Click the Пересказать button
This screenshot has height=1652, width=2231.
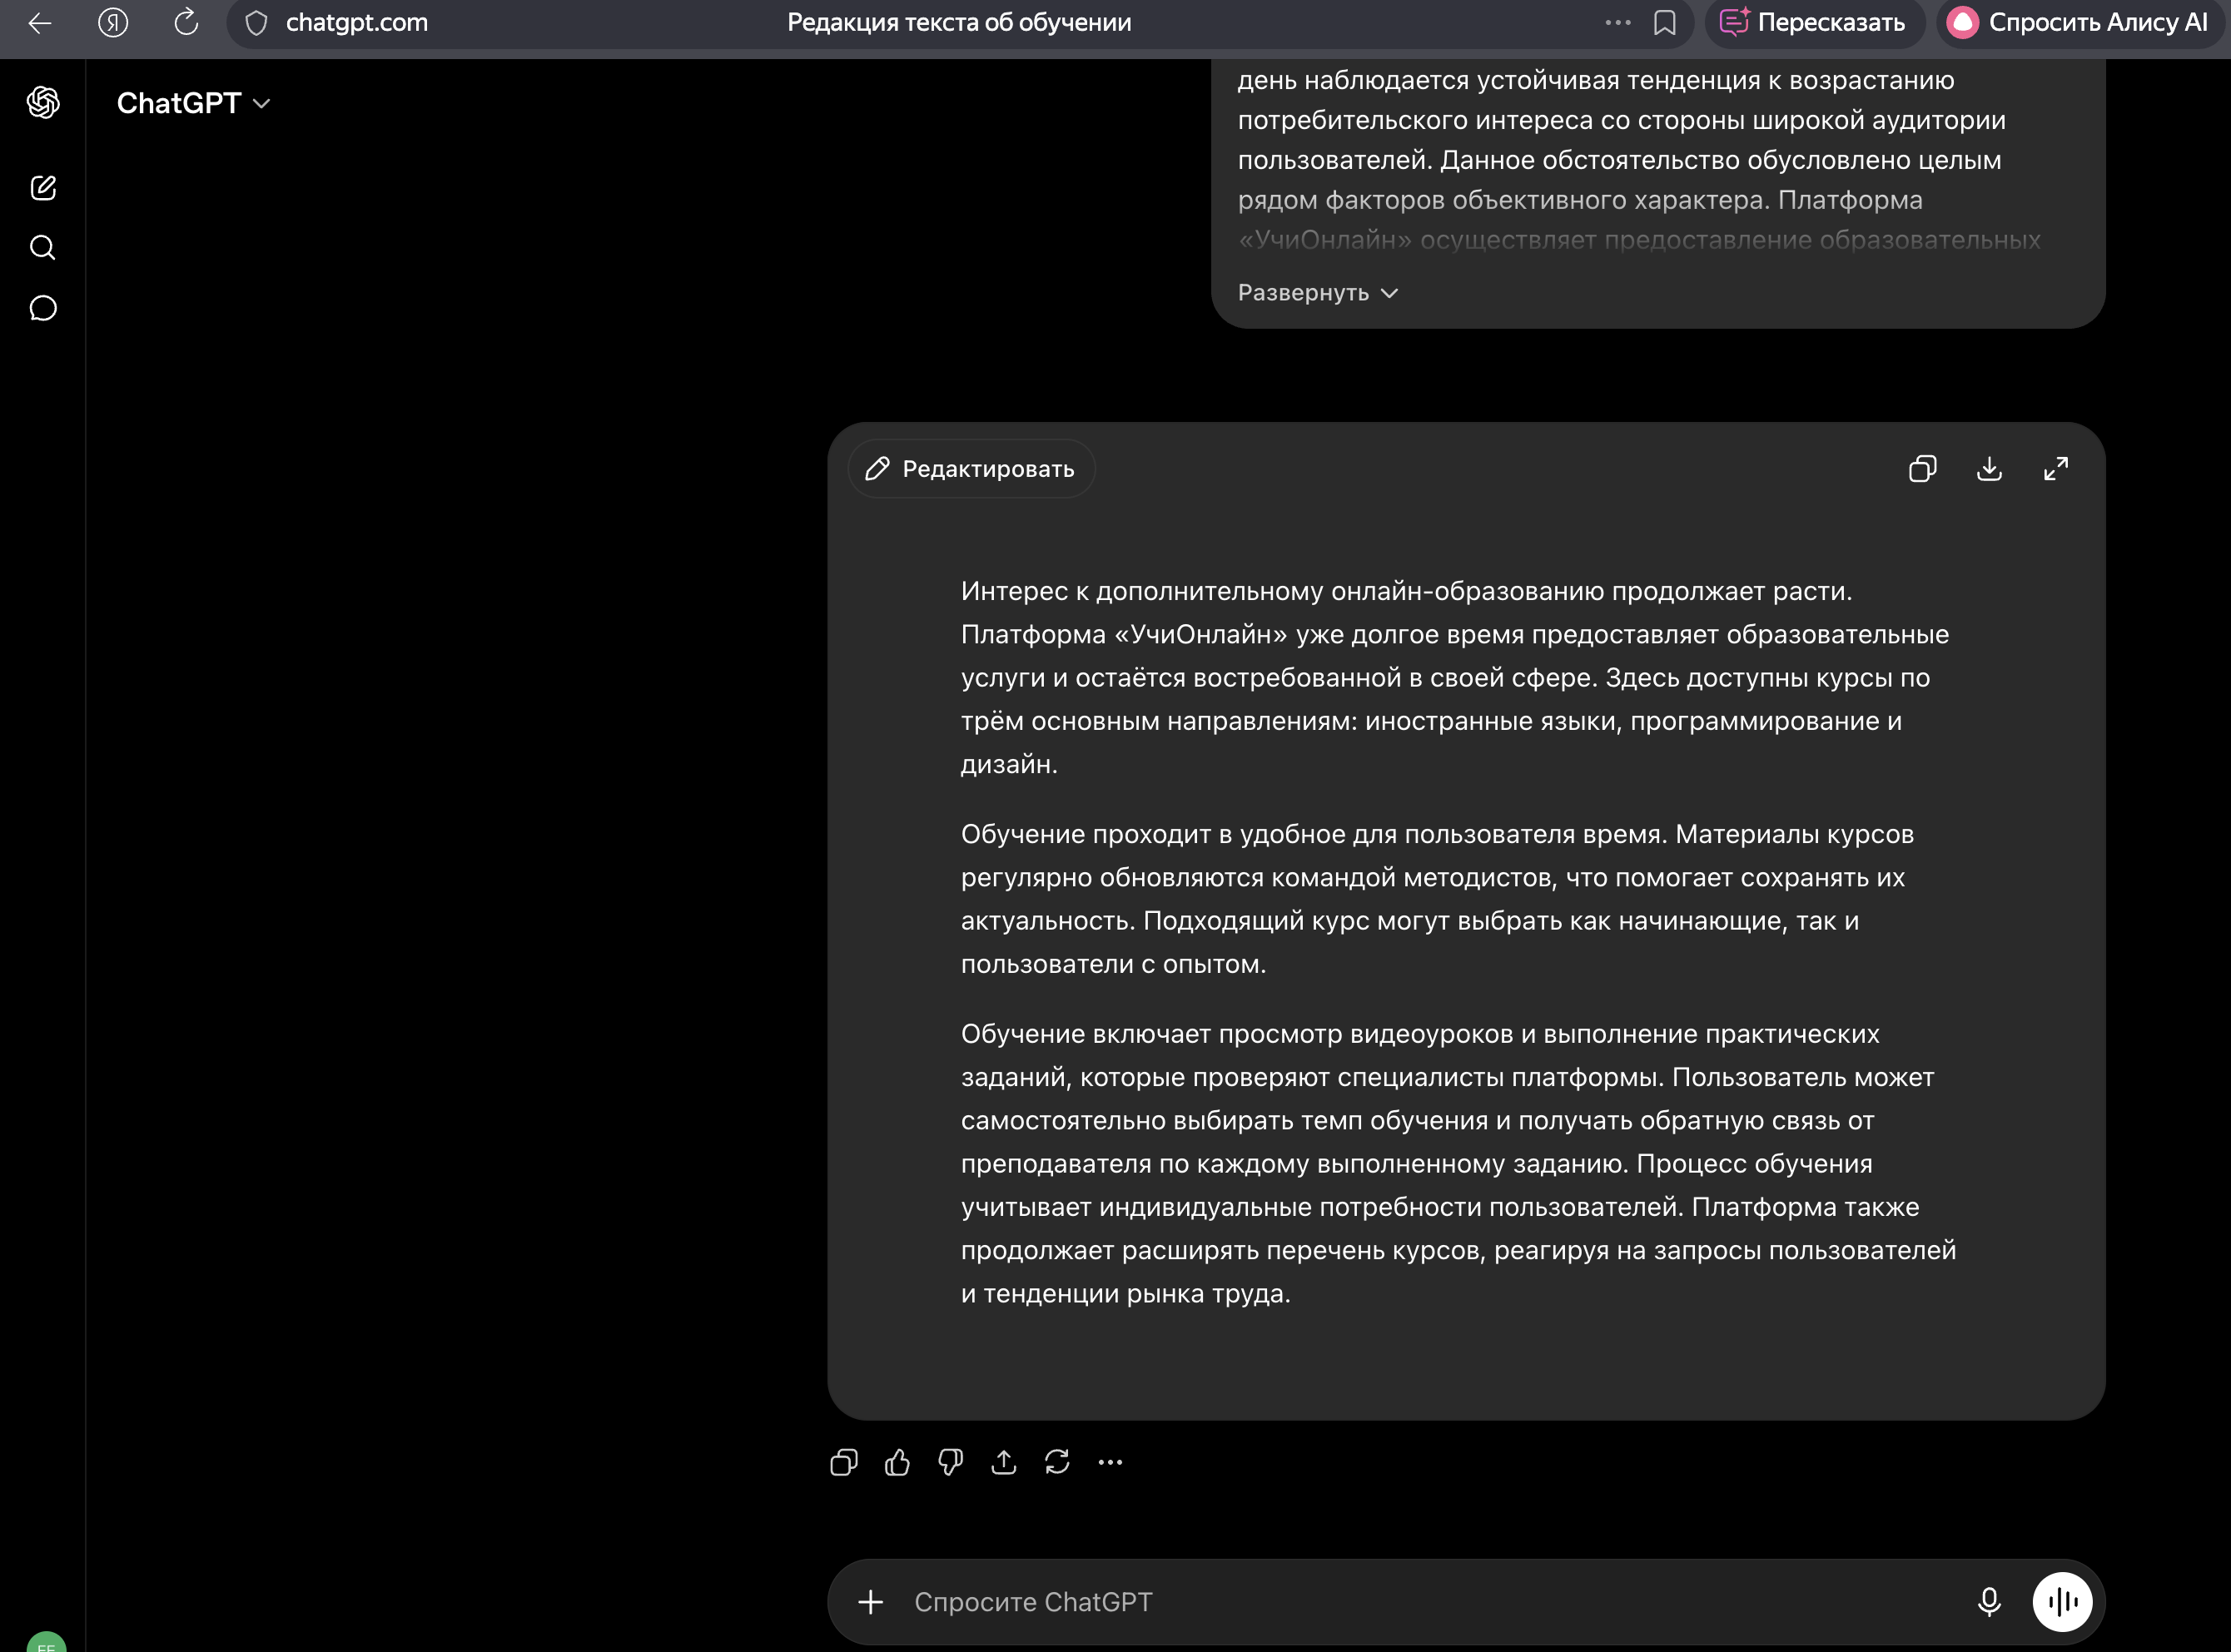coord(1814,23)
